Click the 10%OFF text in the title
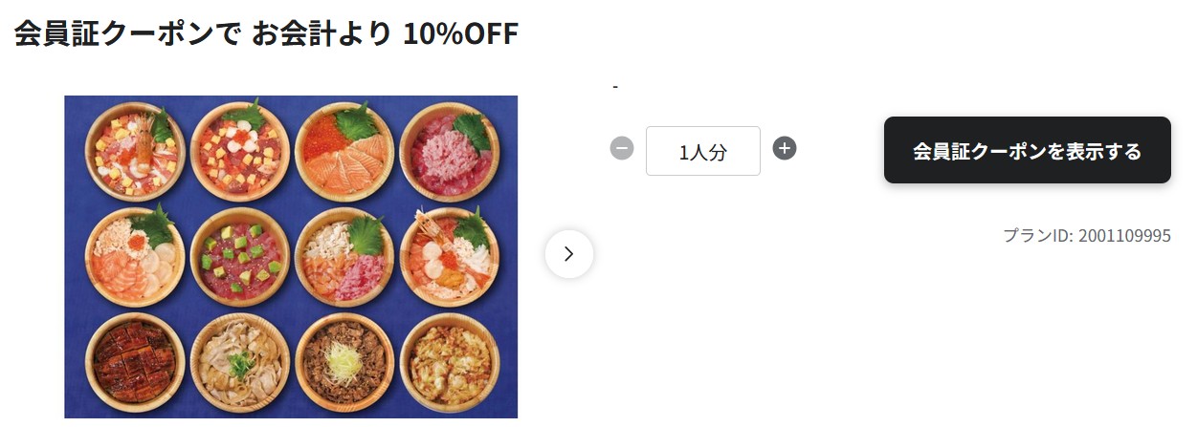The image size is (1197, 427). pos(460,34)
